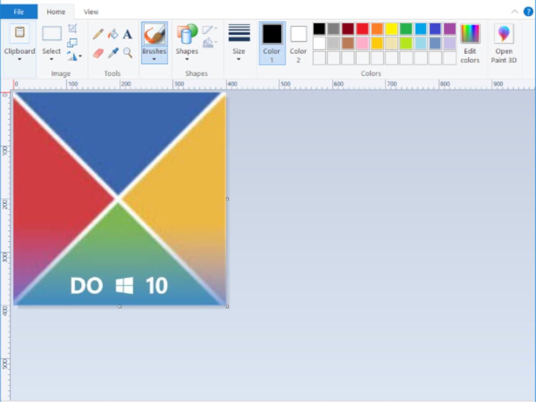Click the Crop icon
The height and width of the screenshot is (402, 536).
coord(72,29)
